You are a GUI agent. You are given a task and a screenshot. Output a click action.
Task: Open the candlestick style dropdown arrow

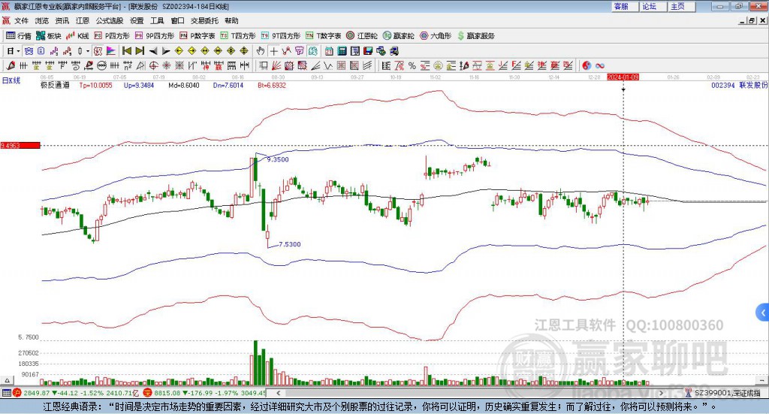88,51
